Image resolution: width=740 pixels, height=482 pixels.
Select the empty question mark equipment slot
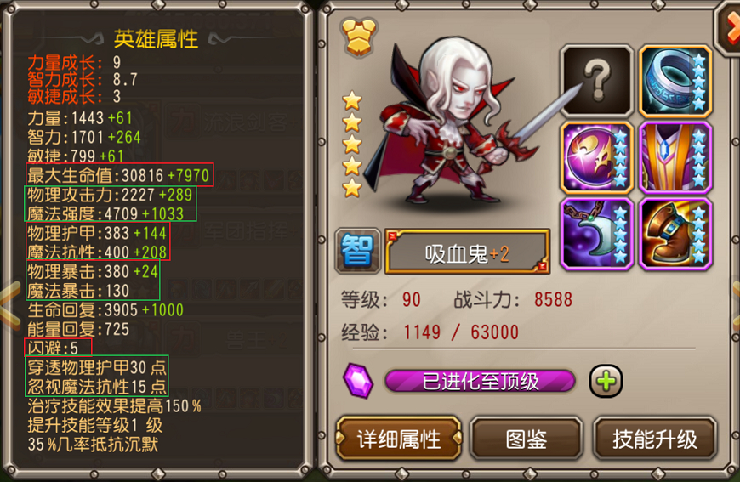(x=597, y=81)
